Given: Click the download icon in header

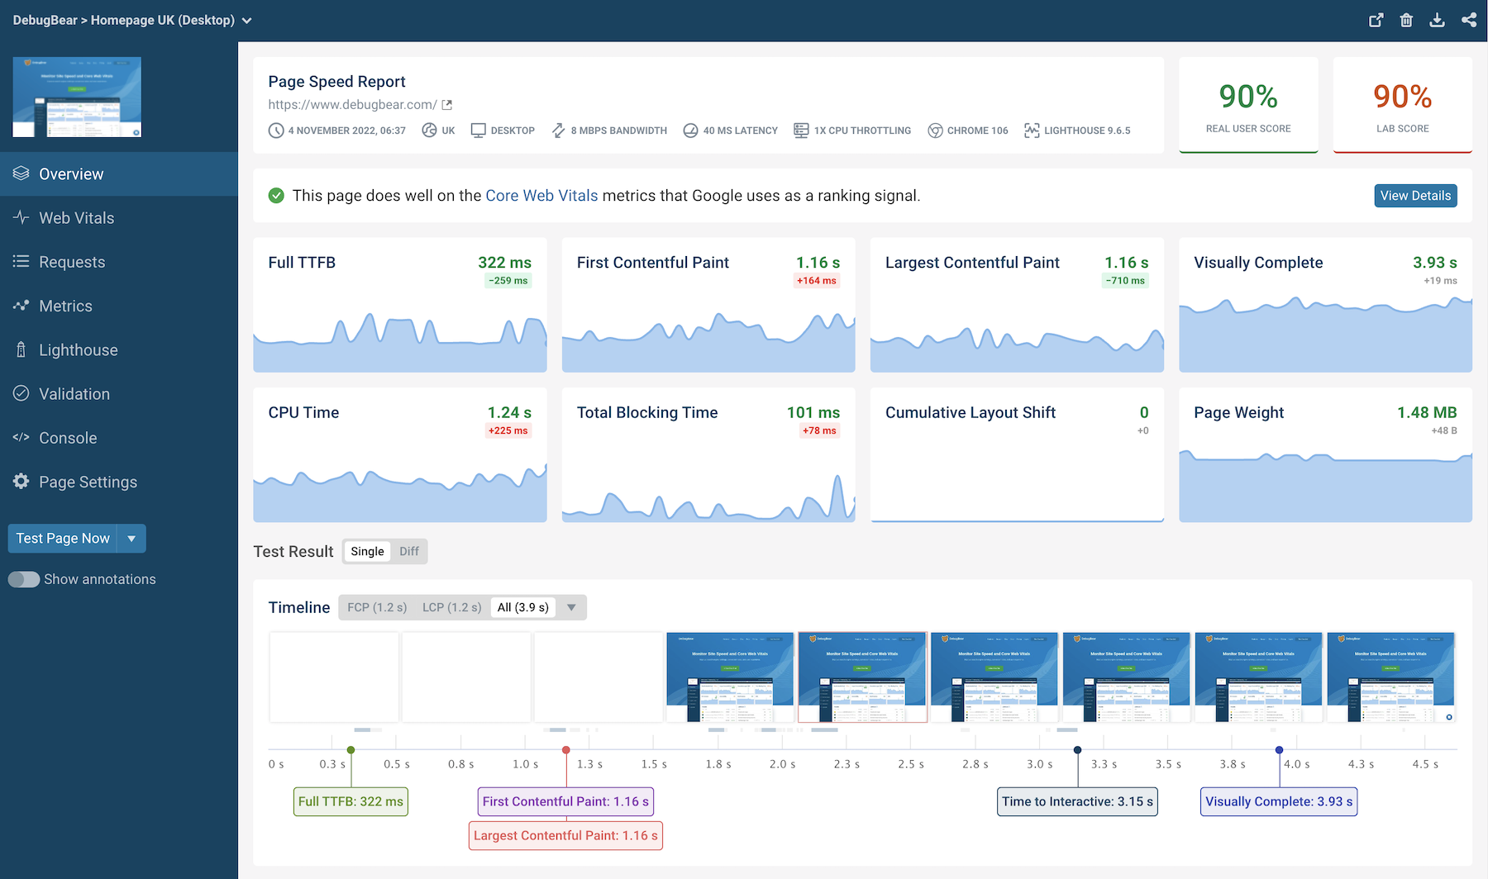Looking at the screenshot, I should click(x=1438, y=20).
